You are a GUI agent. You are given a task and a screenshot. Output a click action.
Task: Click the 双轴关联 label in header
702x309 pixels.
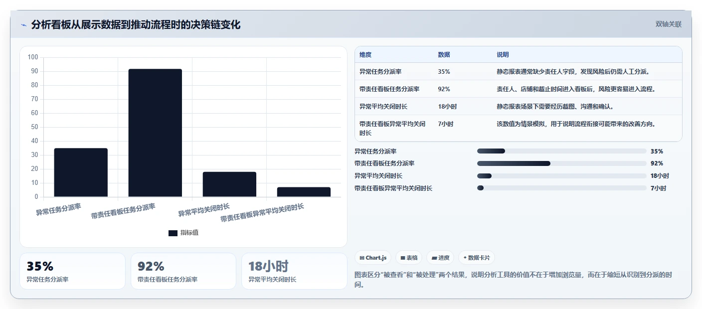click(x=668, y=24)
